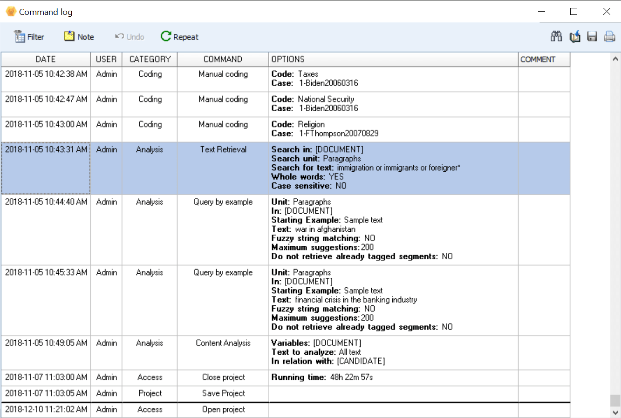Select the row dated 2018-11-05 10:42:38 AM

(x=285, y=79)
